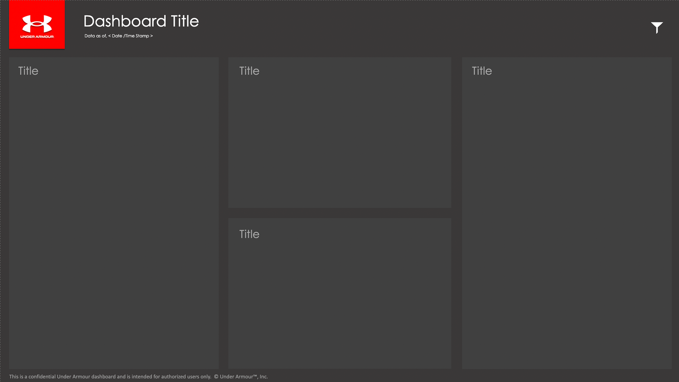Click the word "Dashboard" in the header title

point(125,21)
